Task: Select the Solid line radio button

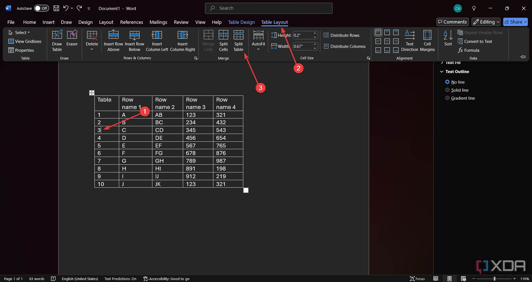Action: click(x=447, y=90)
